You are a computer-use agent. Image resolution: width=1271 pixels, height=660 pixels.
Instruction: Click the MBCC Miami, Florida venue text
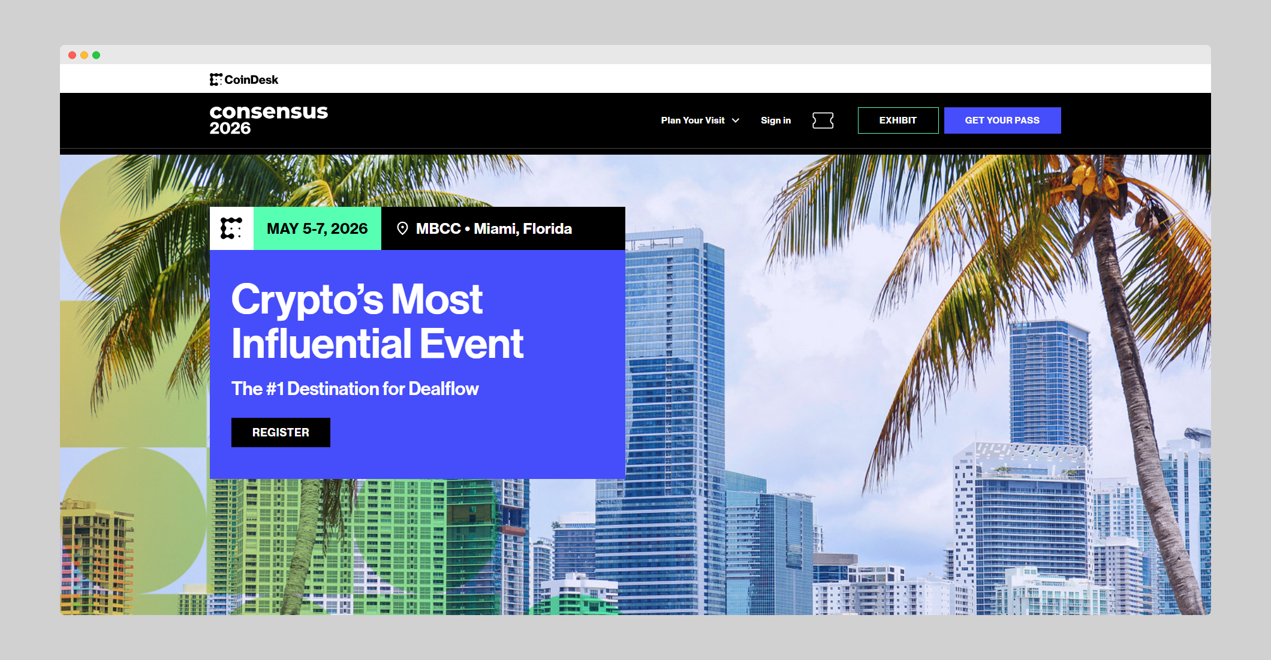tap(493, 228)
